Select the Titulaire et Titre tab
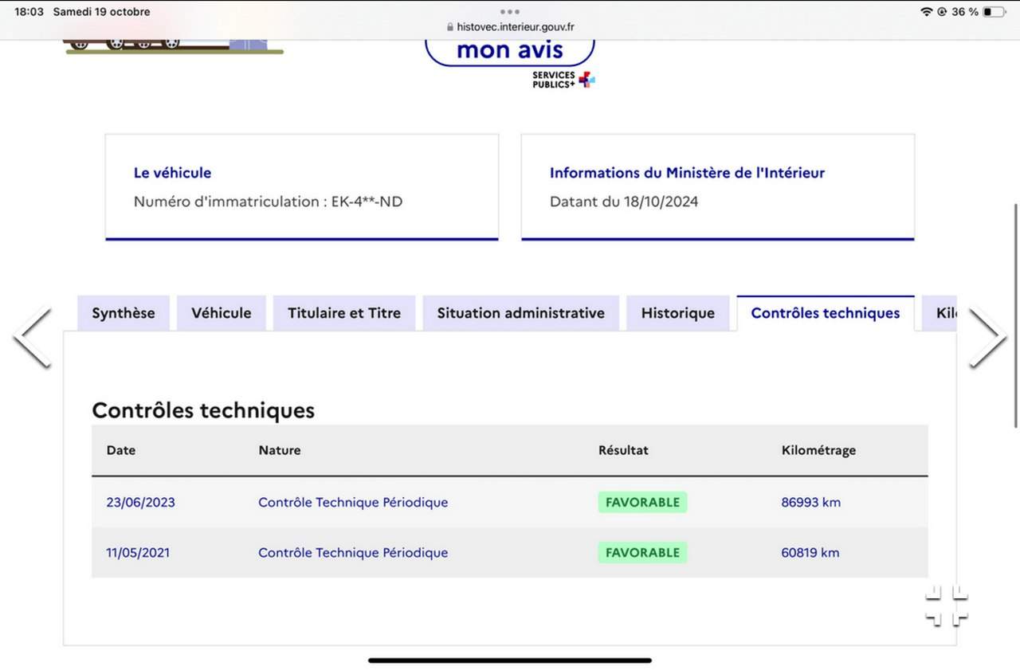 tap(344, 313)
